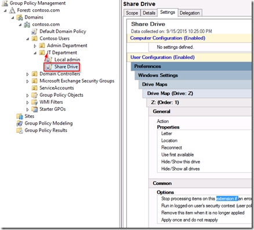Click the Starter GPOs icon

(x=34, y=109)
